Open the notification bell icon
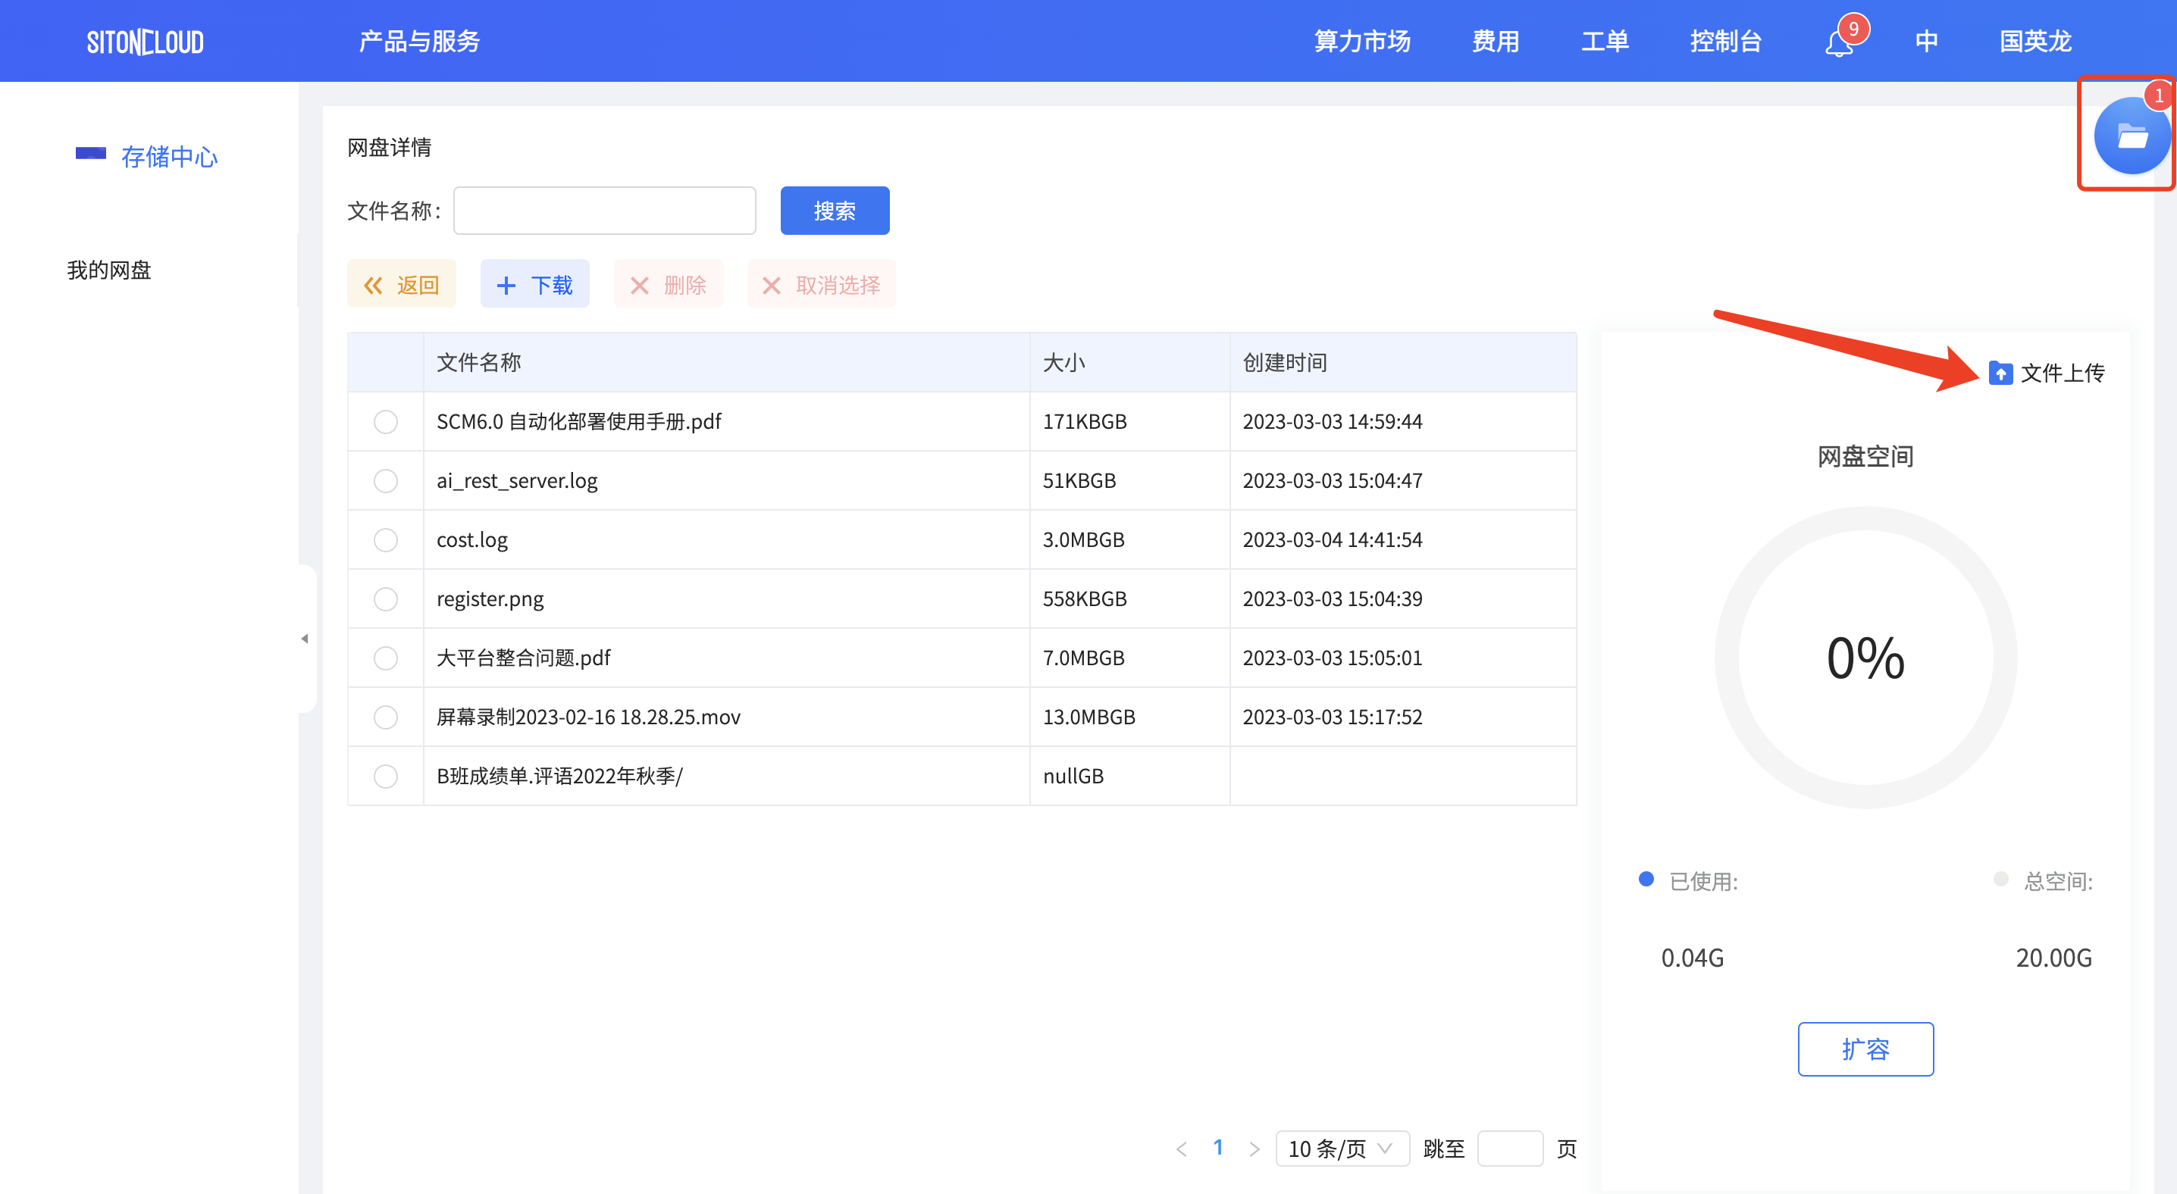 (1839, 43)
